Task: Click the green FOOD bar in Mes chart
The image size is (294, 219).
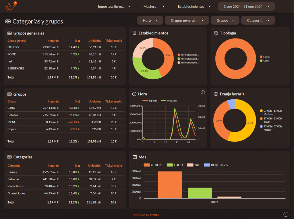Action: pos(200,193)
